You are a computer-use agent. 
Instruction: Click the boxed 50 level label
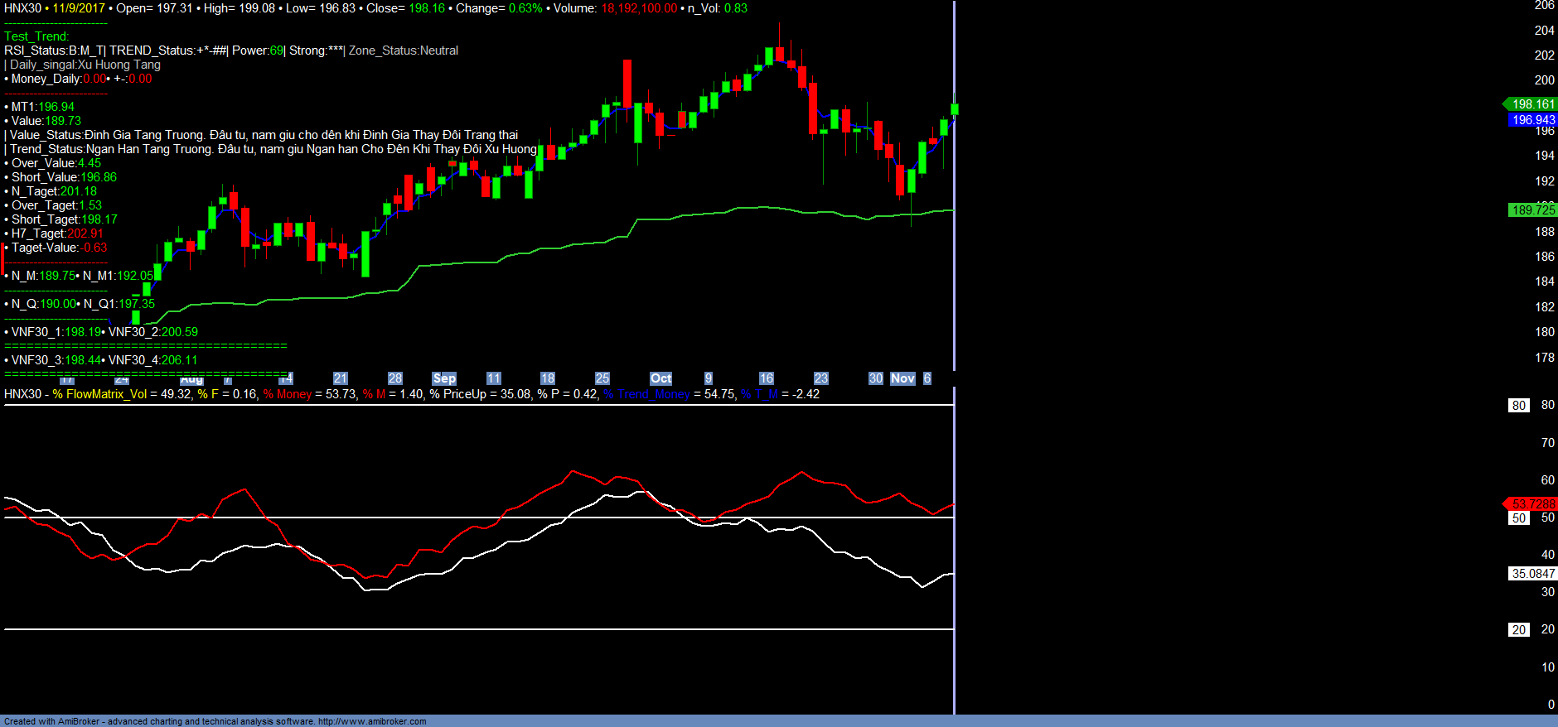point(1518,518)
